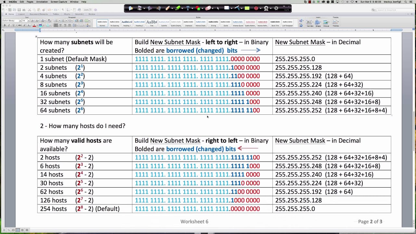416x234 pixels.
Task: Clear formatting in Font group
Action: [49, 21]
